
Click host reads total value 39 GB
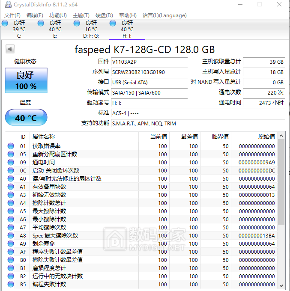(264, 62)
